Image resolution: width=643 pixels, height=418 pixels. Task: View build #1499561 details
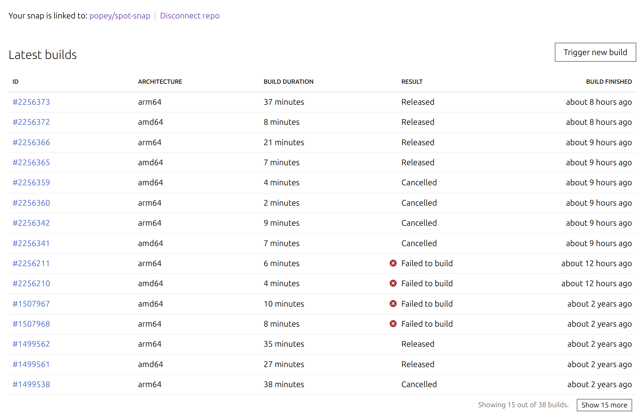tap(31, 364)
